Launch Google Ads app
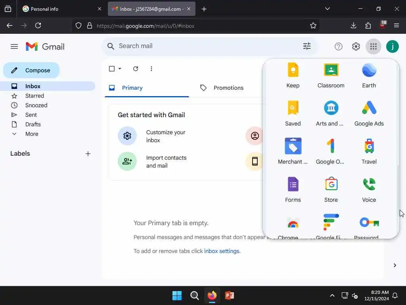The width and height of the screenshot is (406, 305). coord(369,113)
